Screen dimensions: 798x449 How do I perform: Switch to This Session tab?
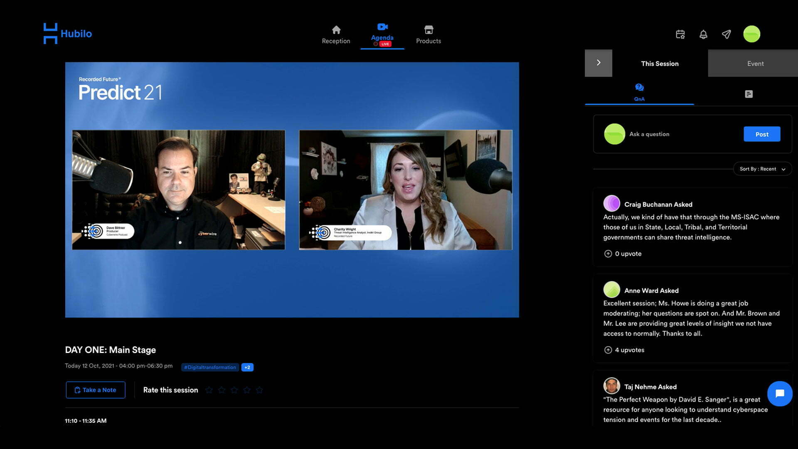point(660,64)
